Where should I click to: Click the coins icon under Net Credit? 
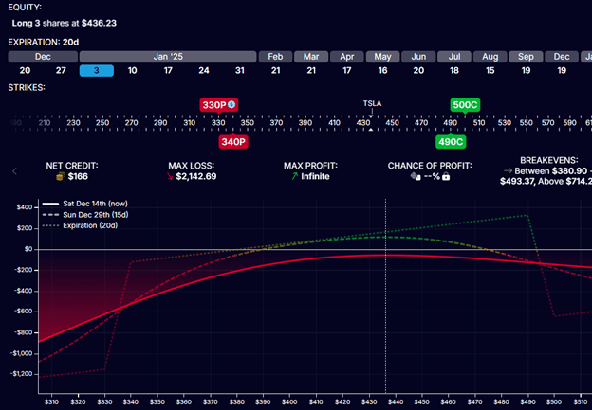point(59,176)
